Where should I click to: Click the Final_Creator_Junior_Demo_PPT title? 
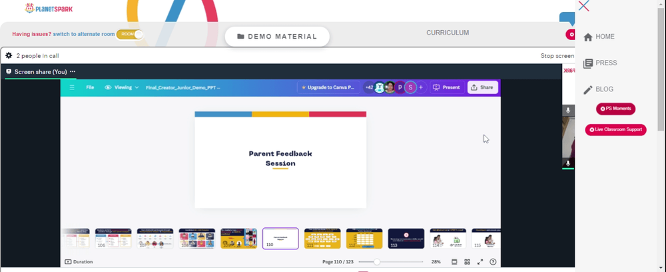(x=182, y=87)
